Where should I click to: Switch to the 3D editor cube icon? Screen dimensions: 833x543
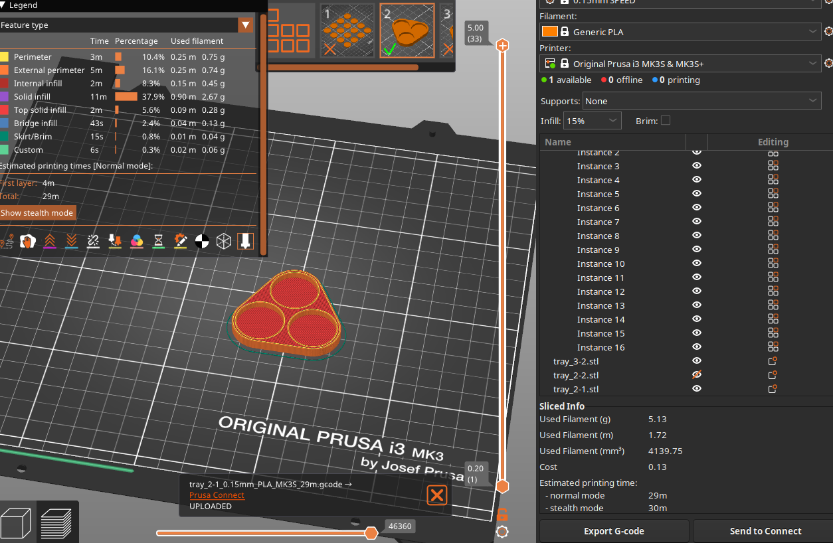tap(17, 523)
